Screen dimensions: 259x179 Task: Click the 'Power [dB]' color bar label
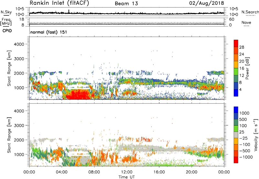coord(247,68)
